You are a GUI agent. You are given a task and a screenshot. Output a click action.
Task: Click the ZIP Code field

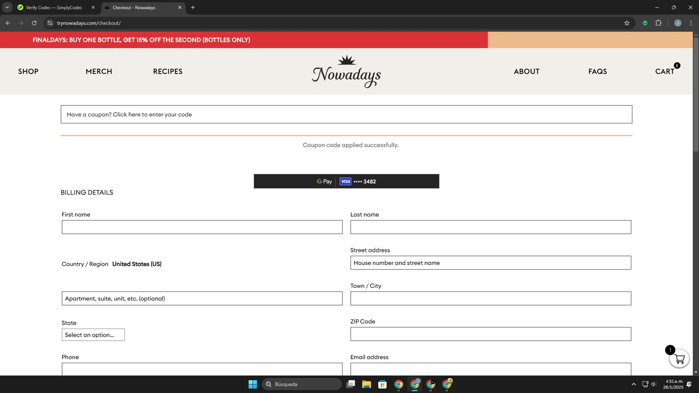(x=491, y=334)
